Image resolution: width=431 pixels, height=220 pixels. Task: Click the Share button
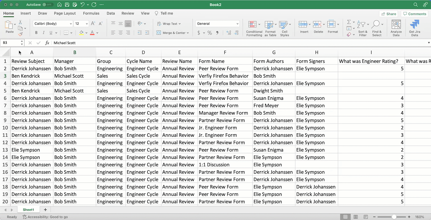coord(389,14)
